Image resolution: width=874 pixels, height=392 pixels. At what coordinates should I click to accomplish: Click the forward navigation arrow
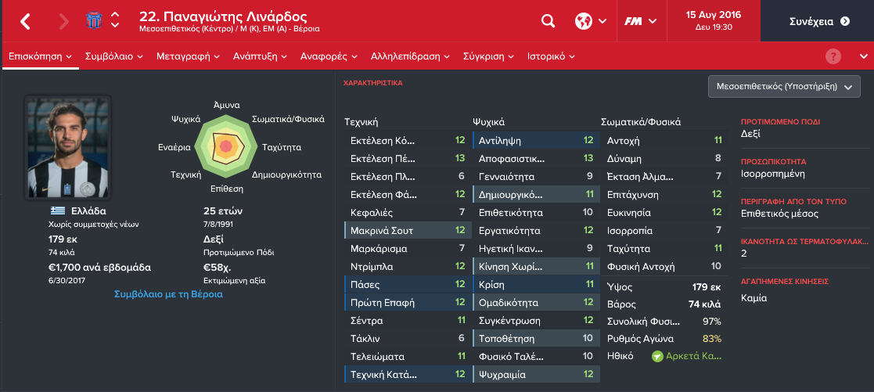click(63, 21)
